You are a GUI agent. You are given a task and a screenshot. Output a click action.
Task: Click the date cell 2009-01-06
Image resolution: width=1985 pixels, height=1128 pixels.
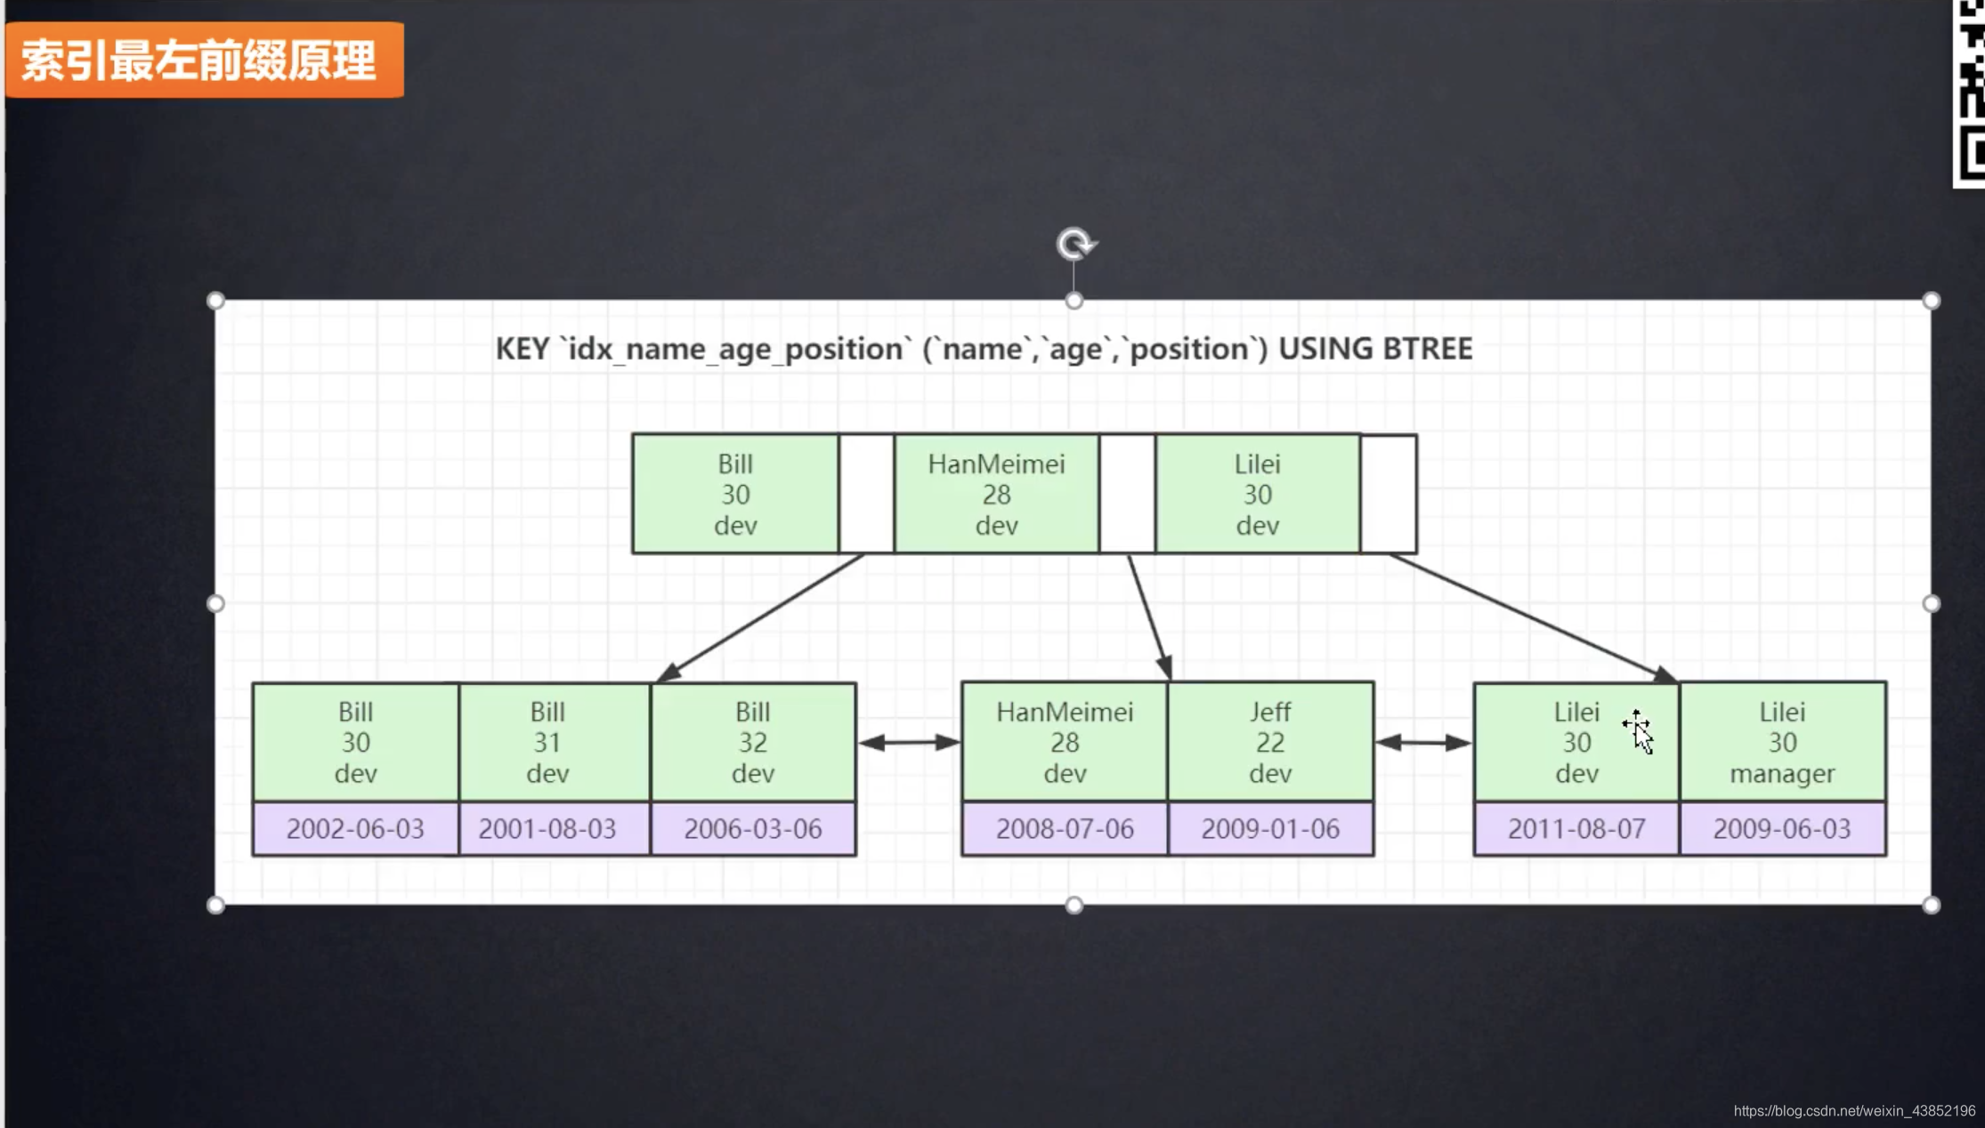tap(1270, 828)
